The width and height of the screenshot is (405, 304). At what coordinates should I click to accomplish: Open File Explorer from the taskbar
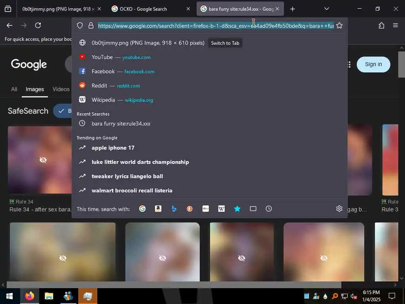[49, 296]
